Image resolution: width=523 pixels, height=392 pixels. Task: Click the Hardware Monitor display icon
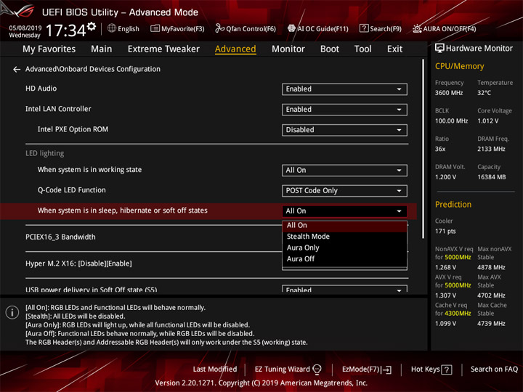click(x=439, y=49)
